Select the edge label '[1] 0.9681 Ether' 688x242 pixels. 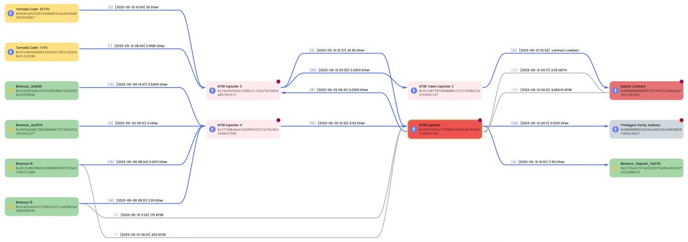136,46
